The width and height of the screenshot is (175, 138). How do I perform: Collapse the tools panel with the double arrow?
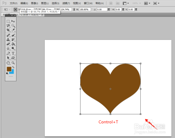click(x=12, y=15)
